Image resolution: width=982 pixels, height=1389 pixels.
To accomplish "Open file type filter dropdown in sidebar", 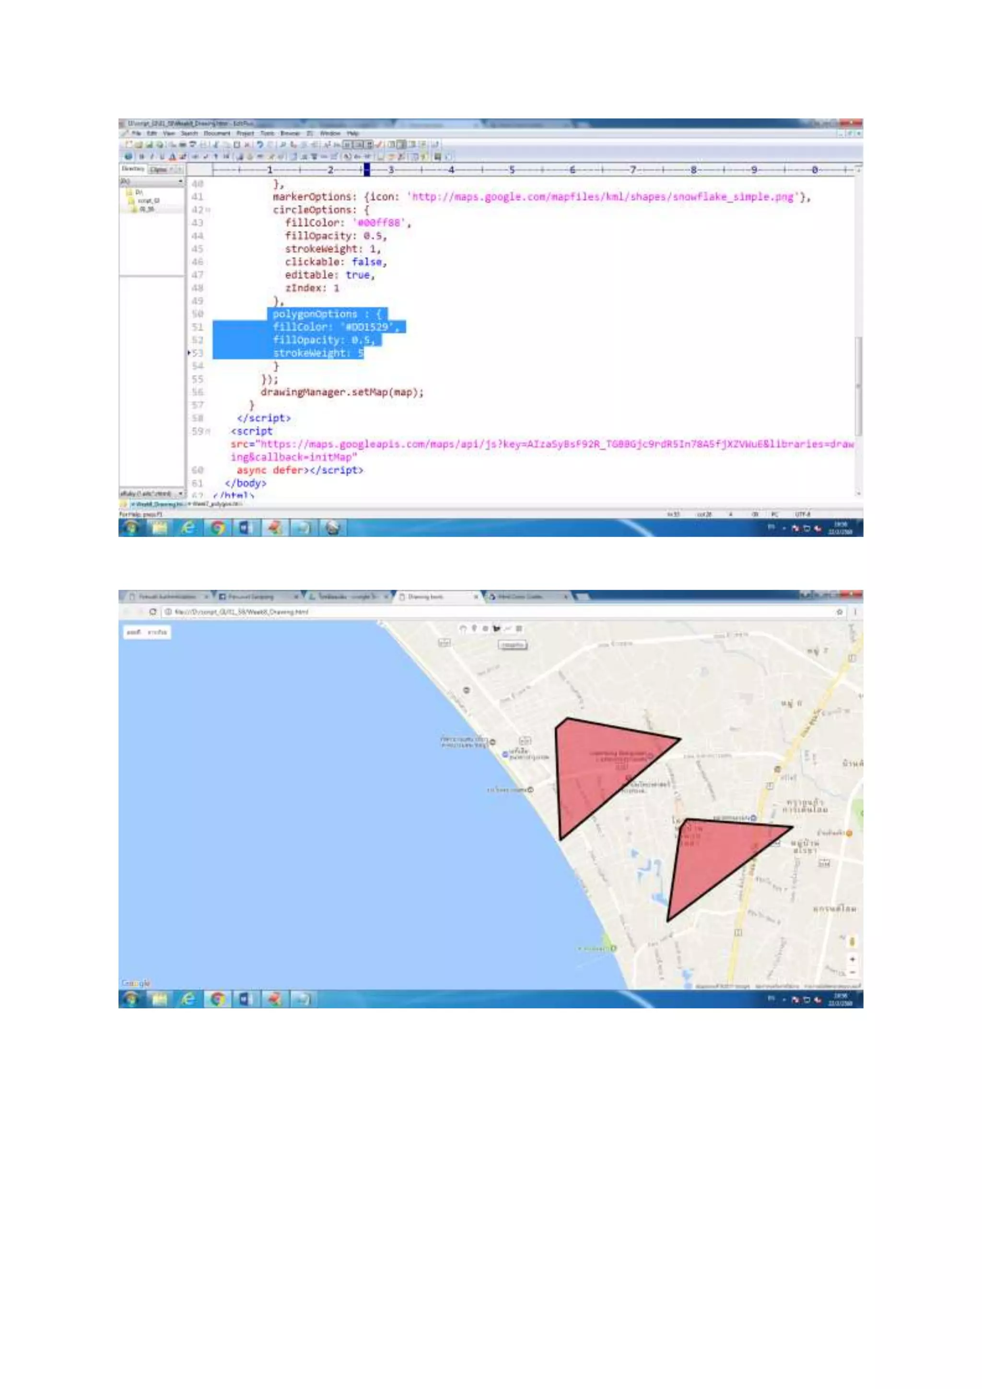I will (180, 494).
